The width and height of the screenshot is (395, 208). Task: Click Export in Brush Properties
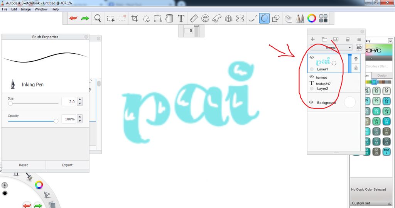(x=67, y=165)
